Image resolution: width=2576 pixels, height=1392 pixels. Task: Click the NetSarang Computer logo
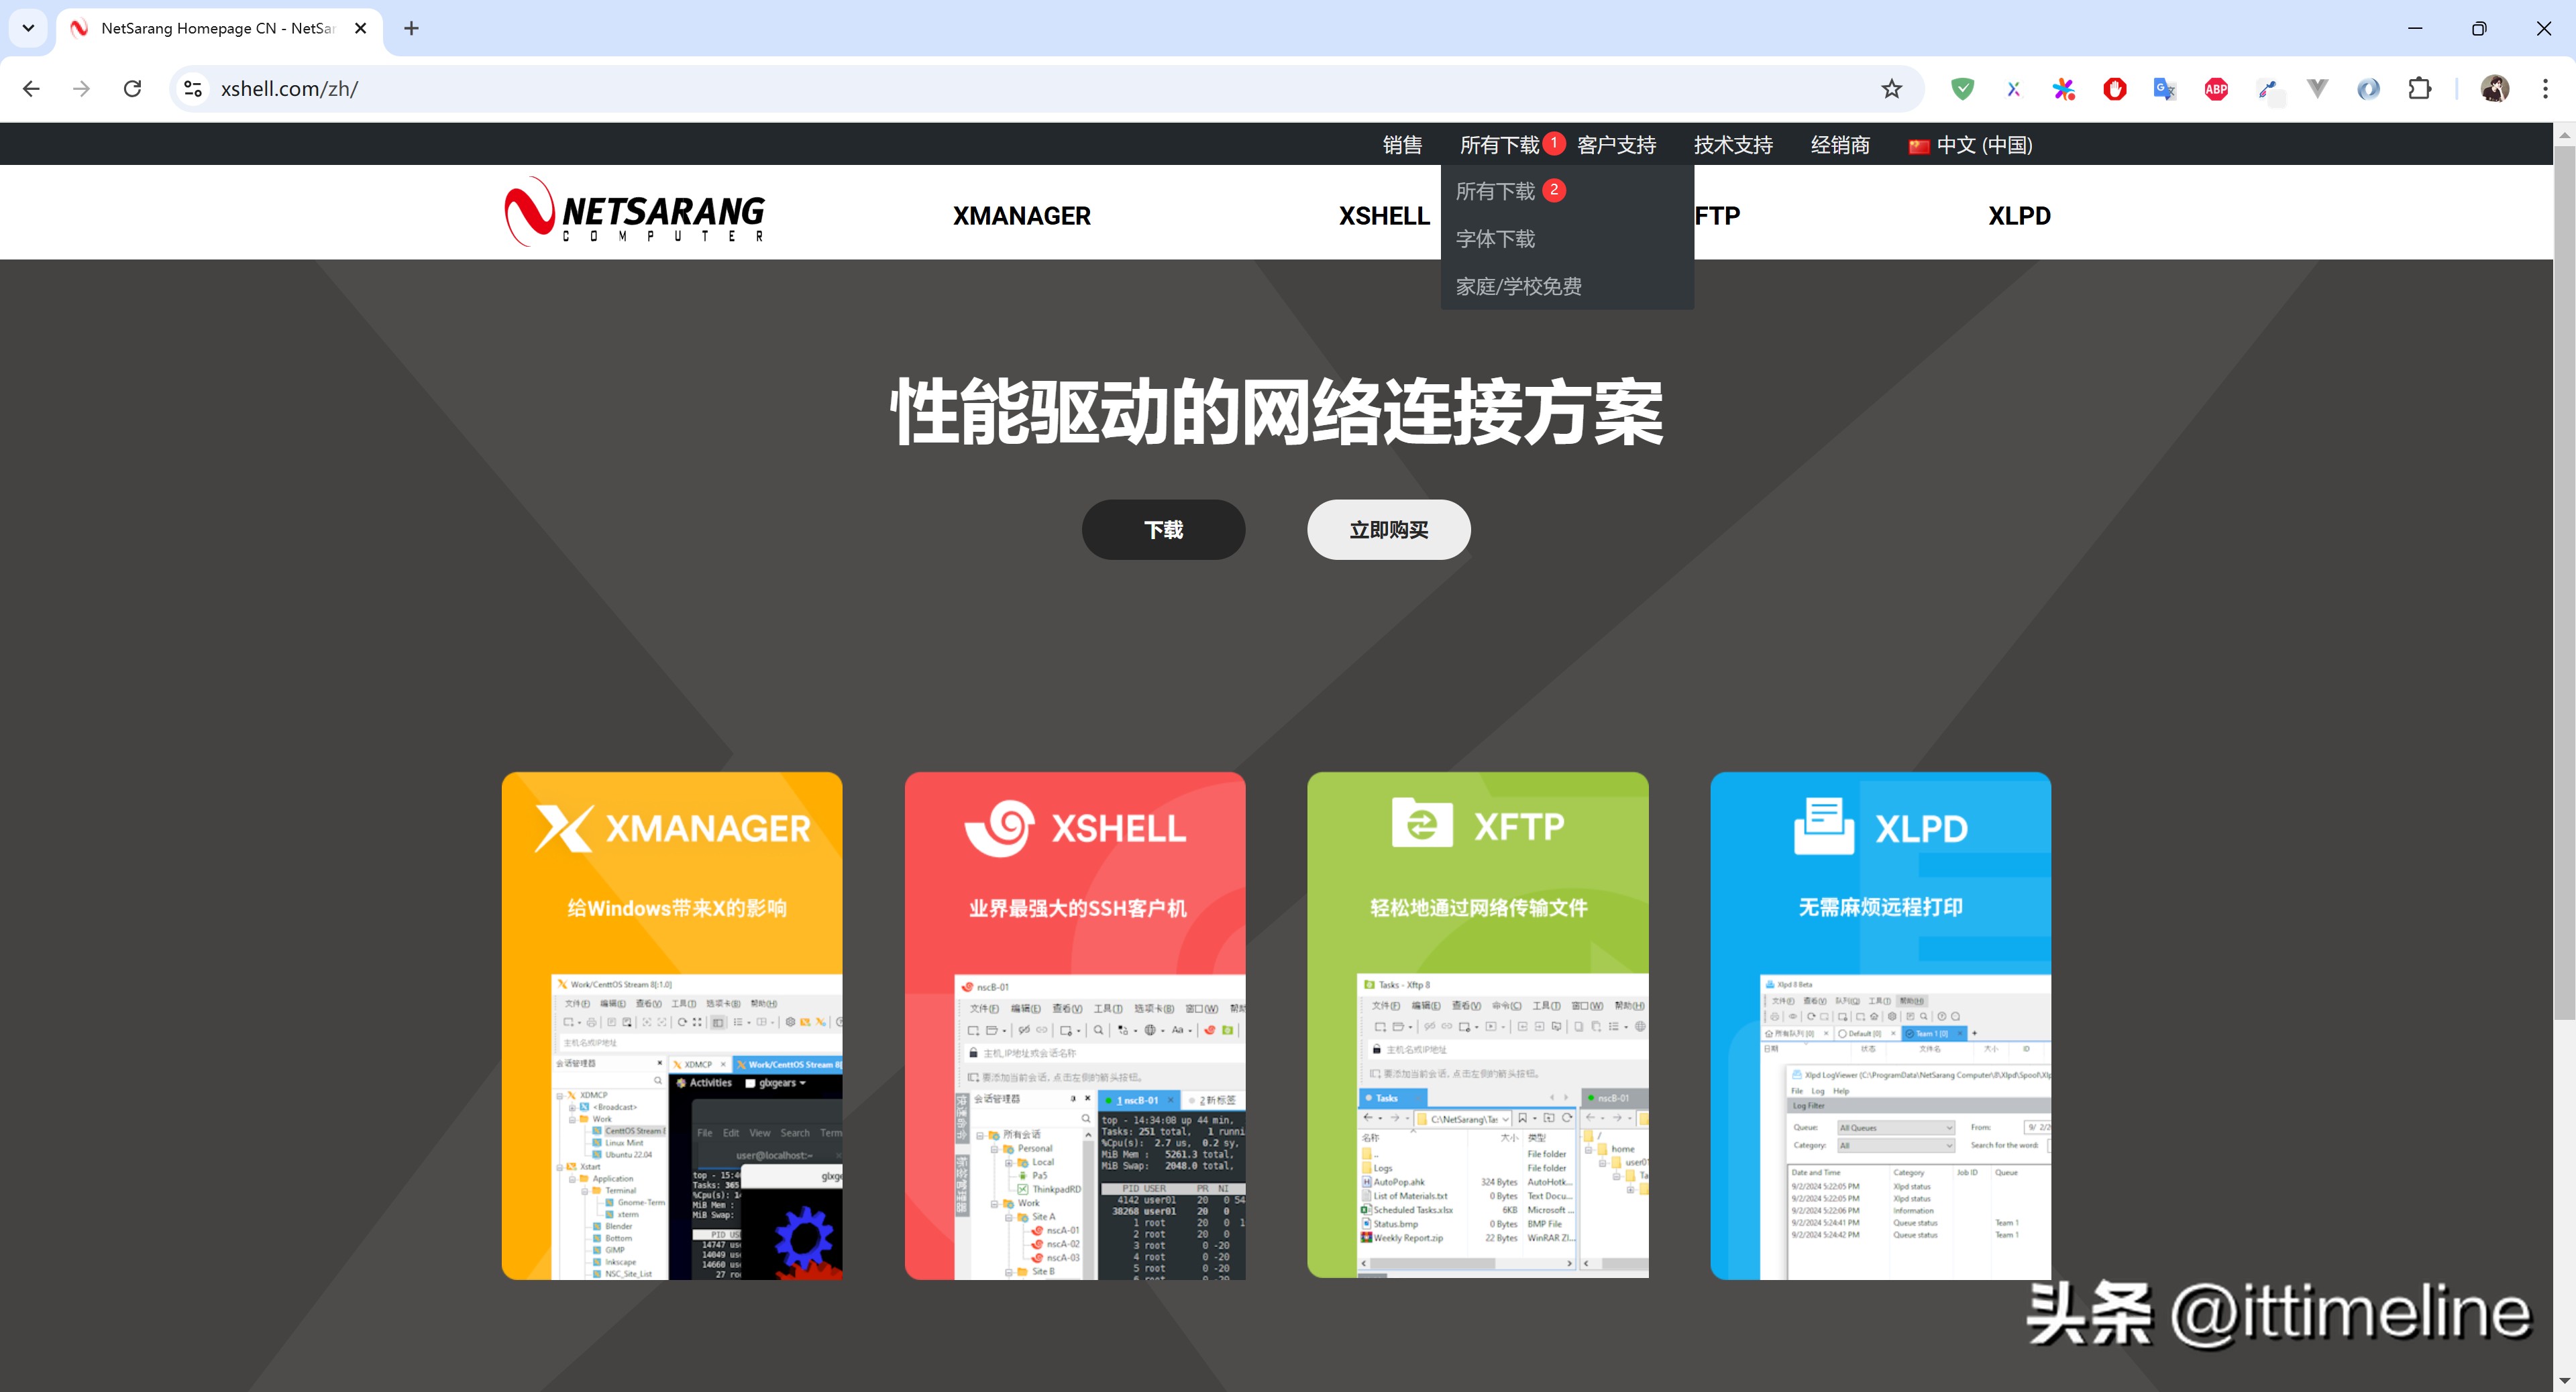pos(635,212)
